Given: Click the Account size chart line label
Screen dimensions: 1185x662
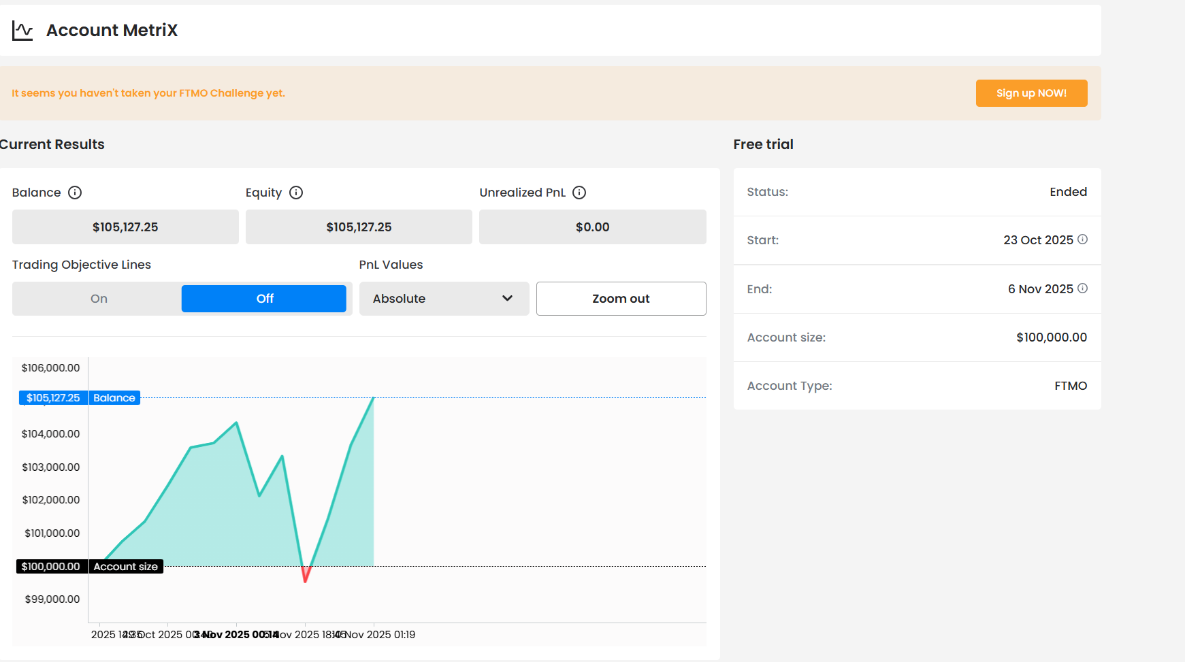Looking at the screenshot, I should [x=126, y=567].
